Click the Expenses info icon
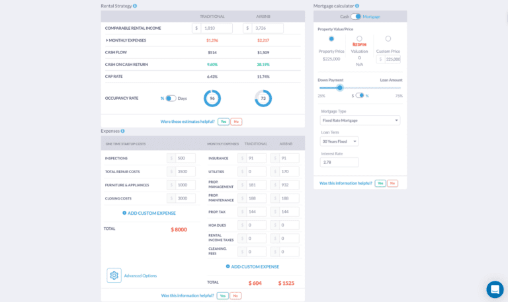 click(122, 131)
